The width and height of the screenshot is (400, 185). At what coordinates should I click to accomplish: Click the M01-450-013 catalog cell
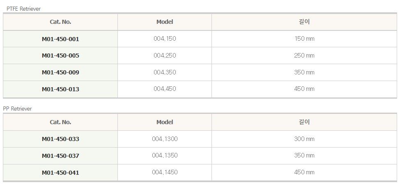pyautogui.click(x=60, y=89)
